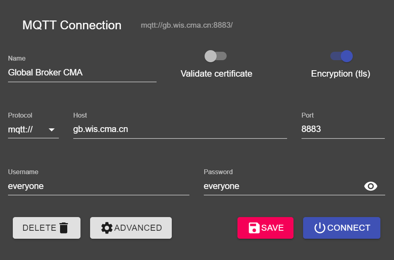Viewport: 394px width, 260px height.
Task: Show the password using the visibility toggle
Action: coord(371,186)
